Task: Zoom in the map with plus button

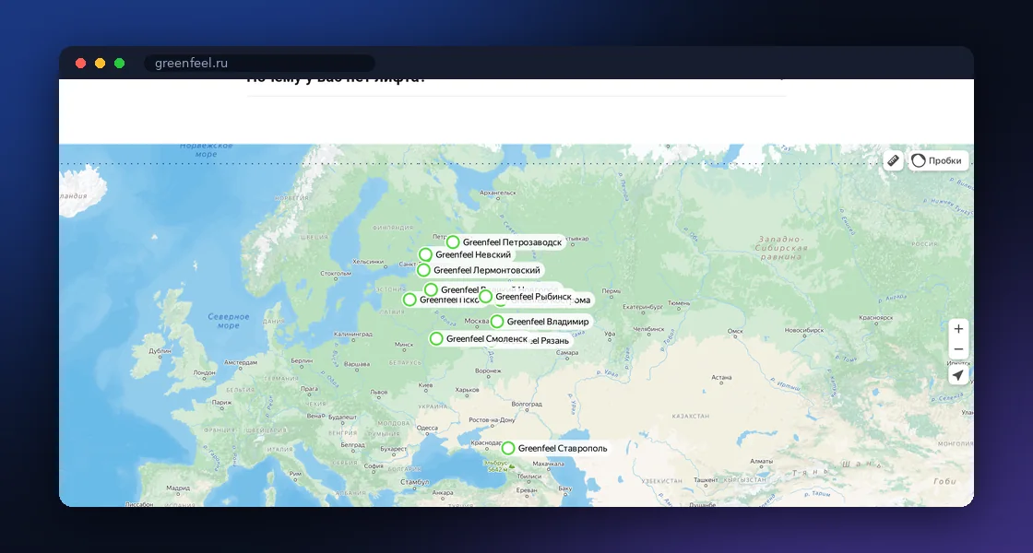Action: coord(958,329)
